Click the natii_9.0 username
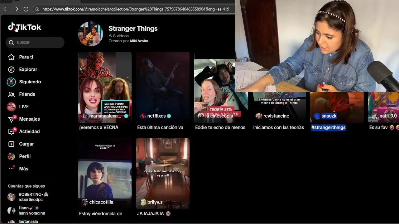This screenshot has height=224, width=399. [388, 116]
